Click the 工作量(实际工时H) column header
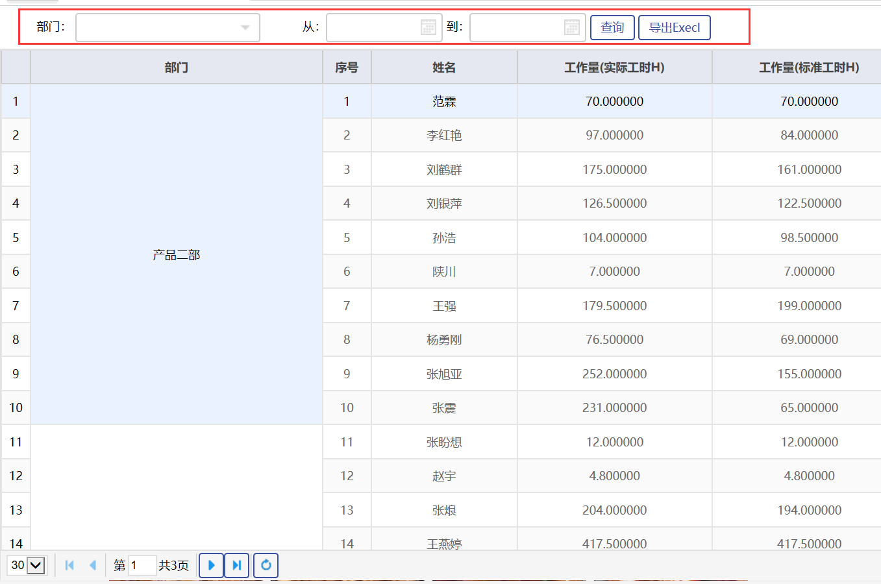Screen dimensions: 881x584 (614, 67)
